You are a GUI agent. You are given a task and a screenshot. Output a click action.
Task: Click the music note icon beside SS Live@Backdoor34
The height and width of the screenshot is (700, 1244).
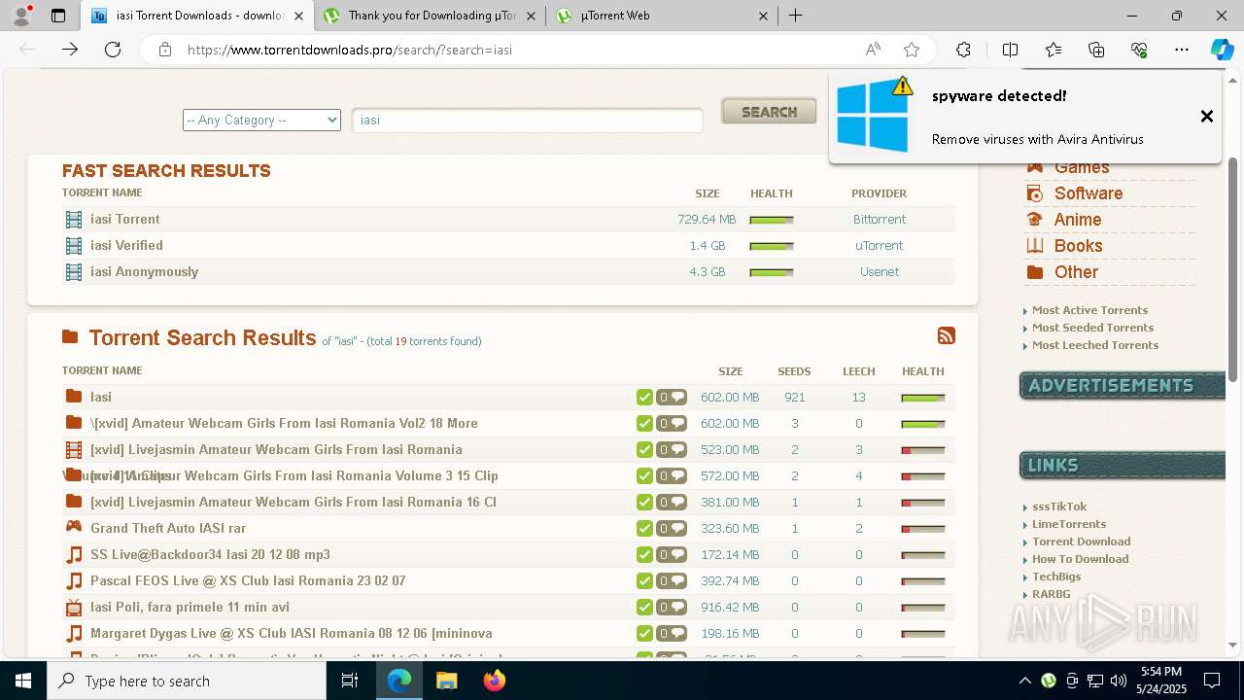coord(74,554)
